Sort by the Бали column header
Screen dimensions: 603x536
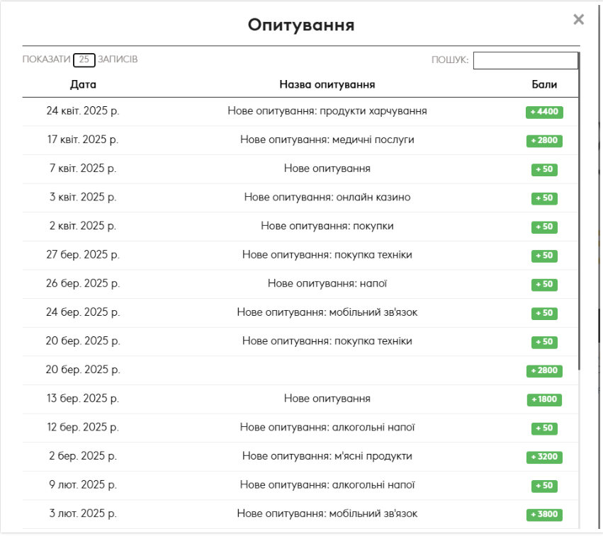pos(544,84)
